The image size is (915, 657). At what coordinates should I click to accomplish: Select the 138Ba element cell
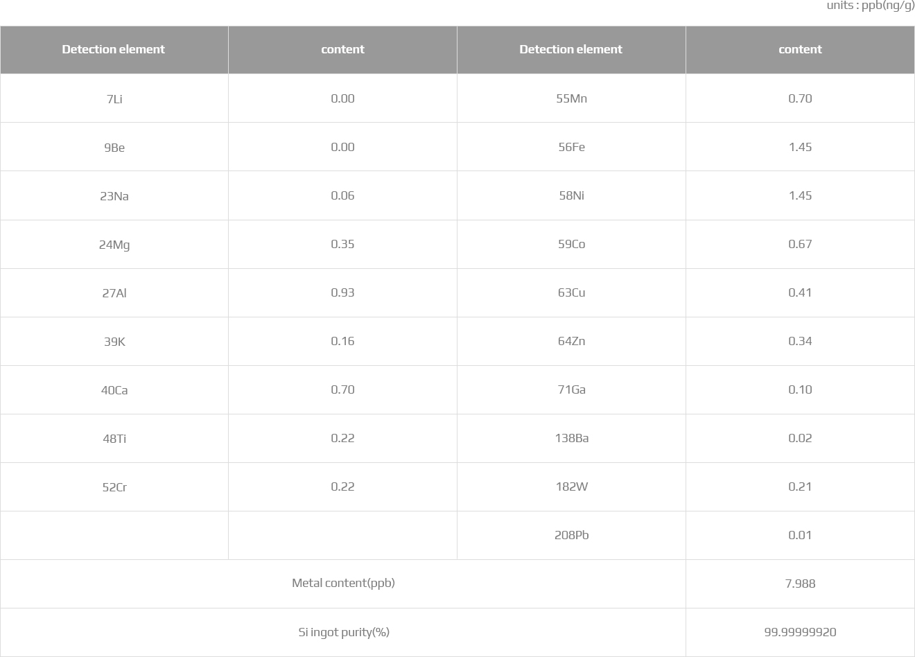[x=571, y=438]
